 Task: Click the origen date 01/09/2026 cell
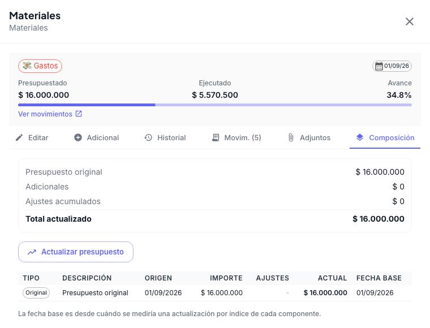(163, 292)
